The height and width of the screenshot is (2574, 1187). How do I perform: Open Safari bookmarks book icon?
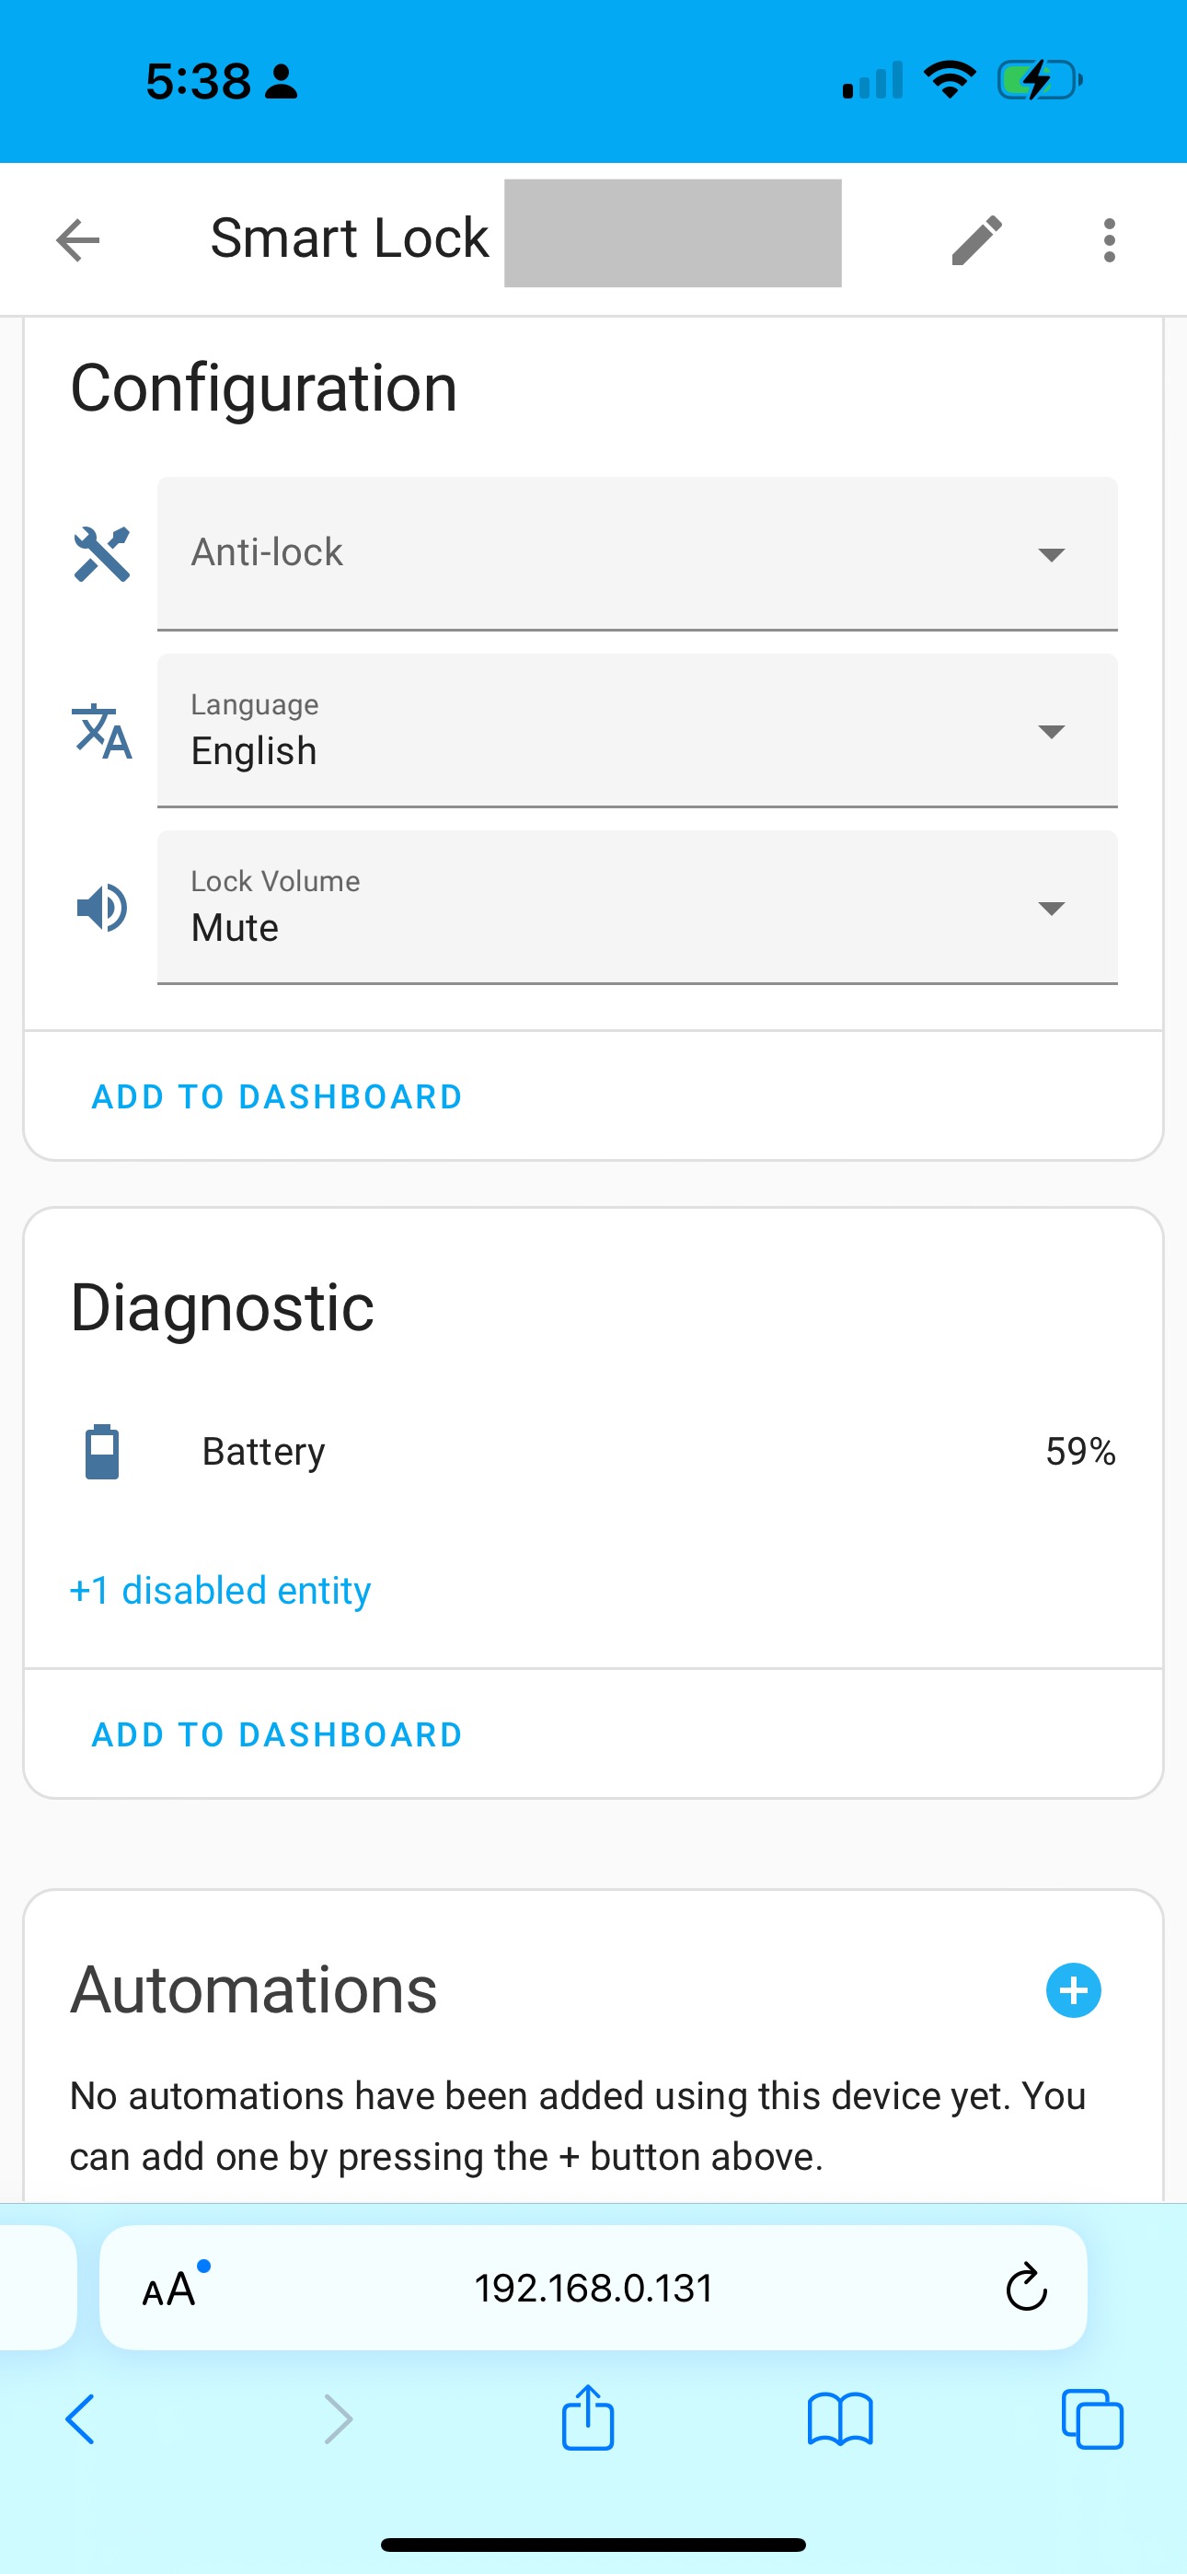[x=839, y=2419]
